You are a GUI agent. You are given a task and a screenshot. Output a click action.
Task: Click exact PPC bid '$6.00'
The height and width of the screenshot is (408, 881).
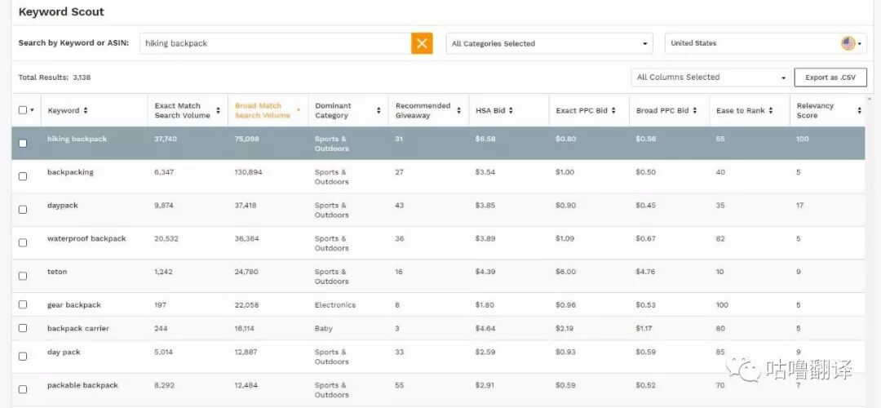565,272
